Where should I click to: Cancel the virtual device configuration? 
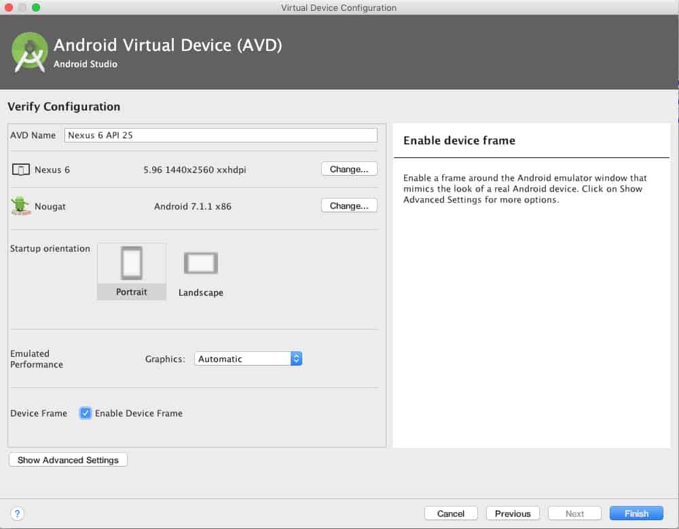click(451, 513)
